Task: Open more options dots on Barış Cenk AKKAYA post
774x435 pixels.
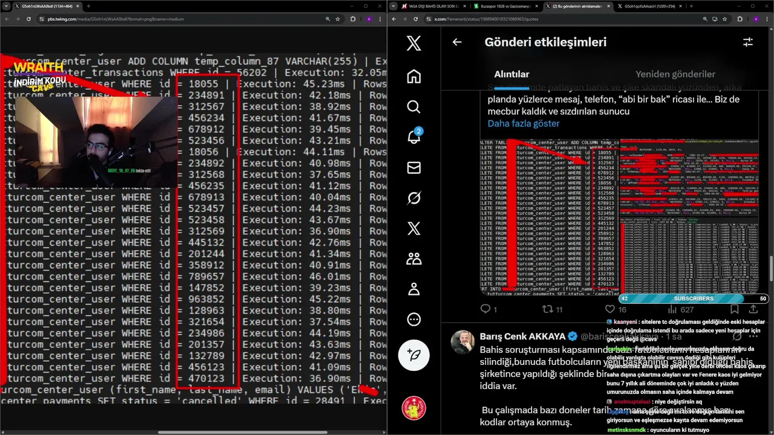Action: coord(753,337)
